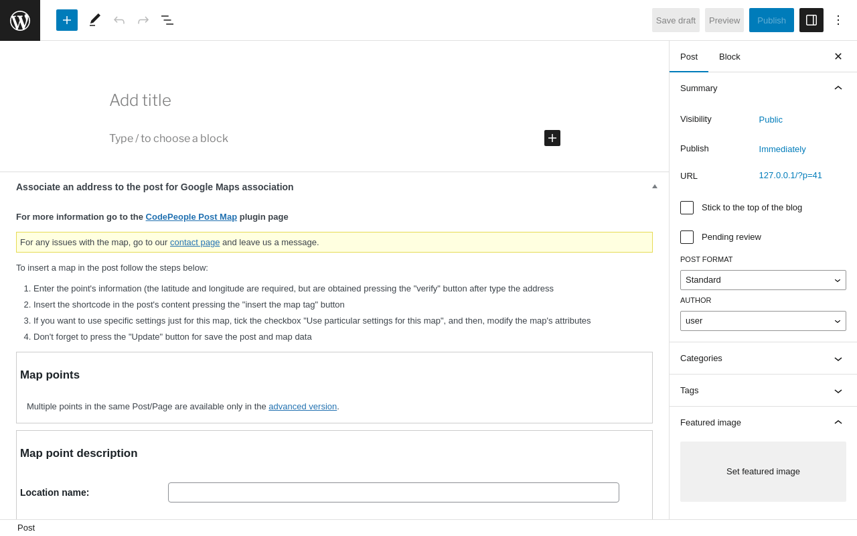Select the Tools pencil icon

tap(95, 20)
